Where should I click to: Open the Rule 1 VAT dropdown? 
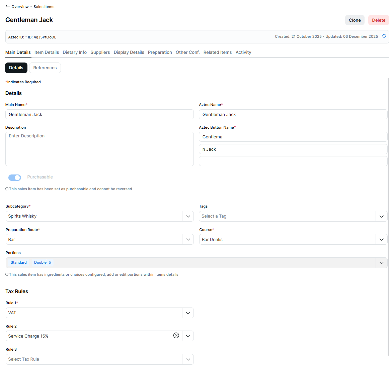click(x=188, y=313)
